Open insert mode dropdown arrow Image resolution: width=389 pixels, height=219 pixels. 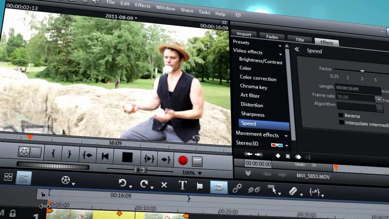pos(322,196)
